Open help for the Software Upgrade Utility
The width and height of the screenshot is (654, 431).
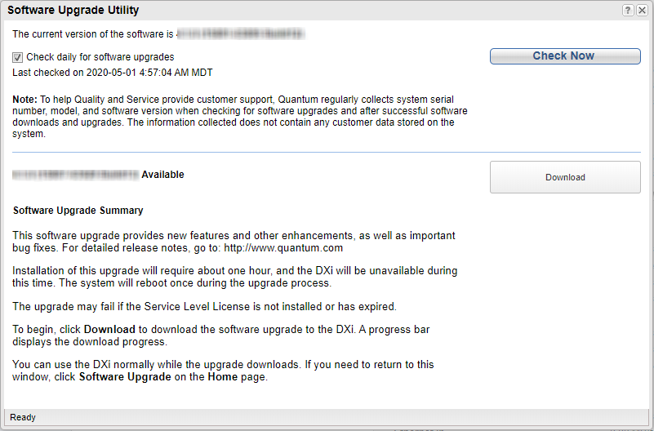[x=628, y=11]
